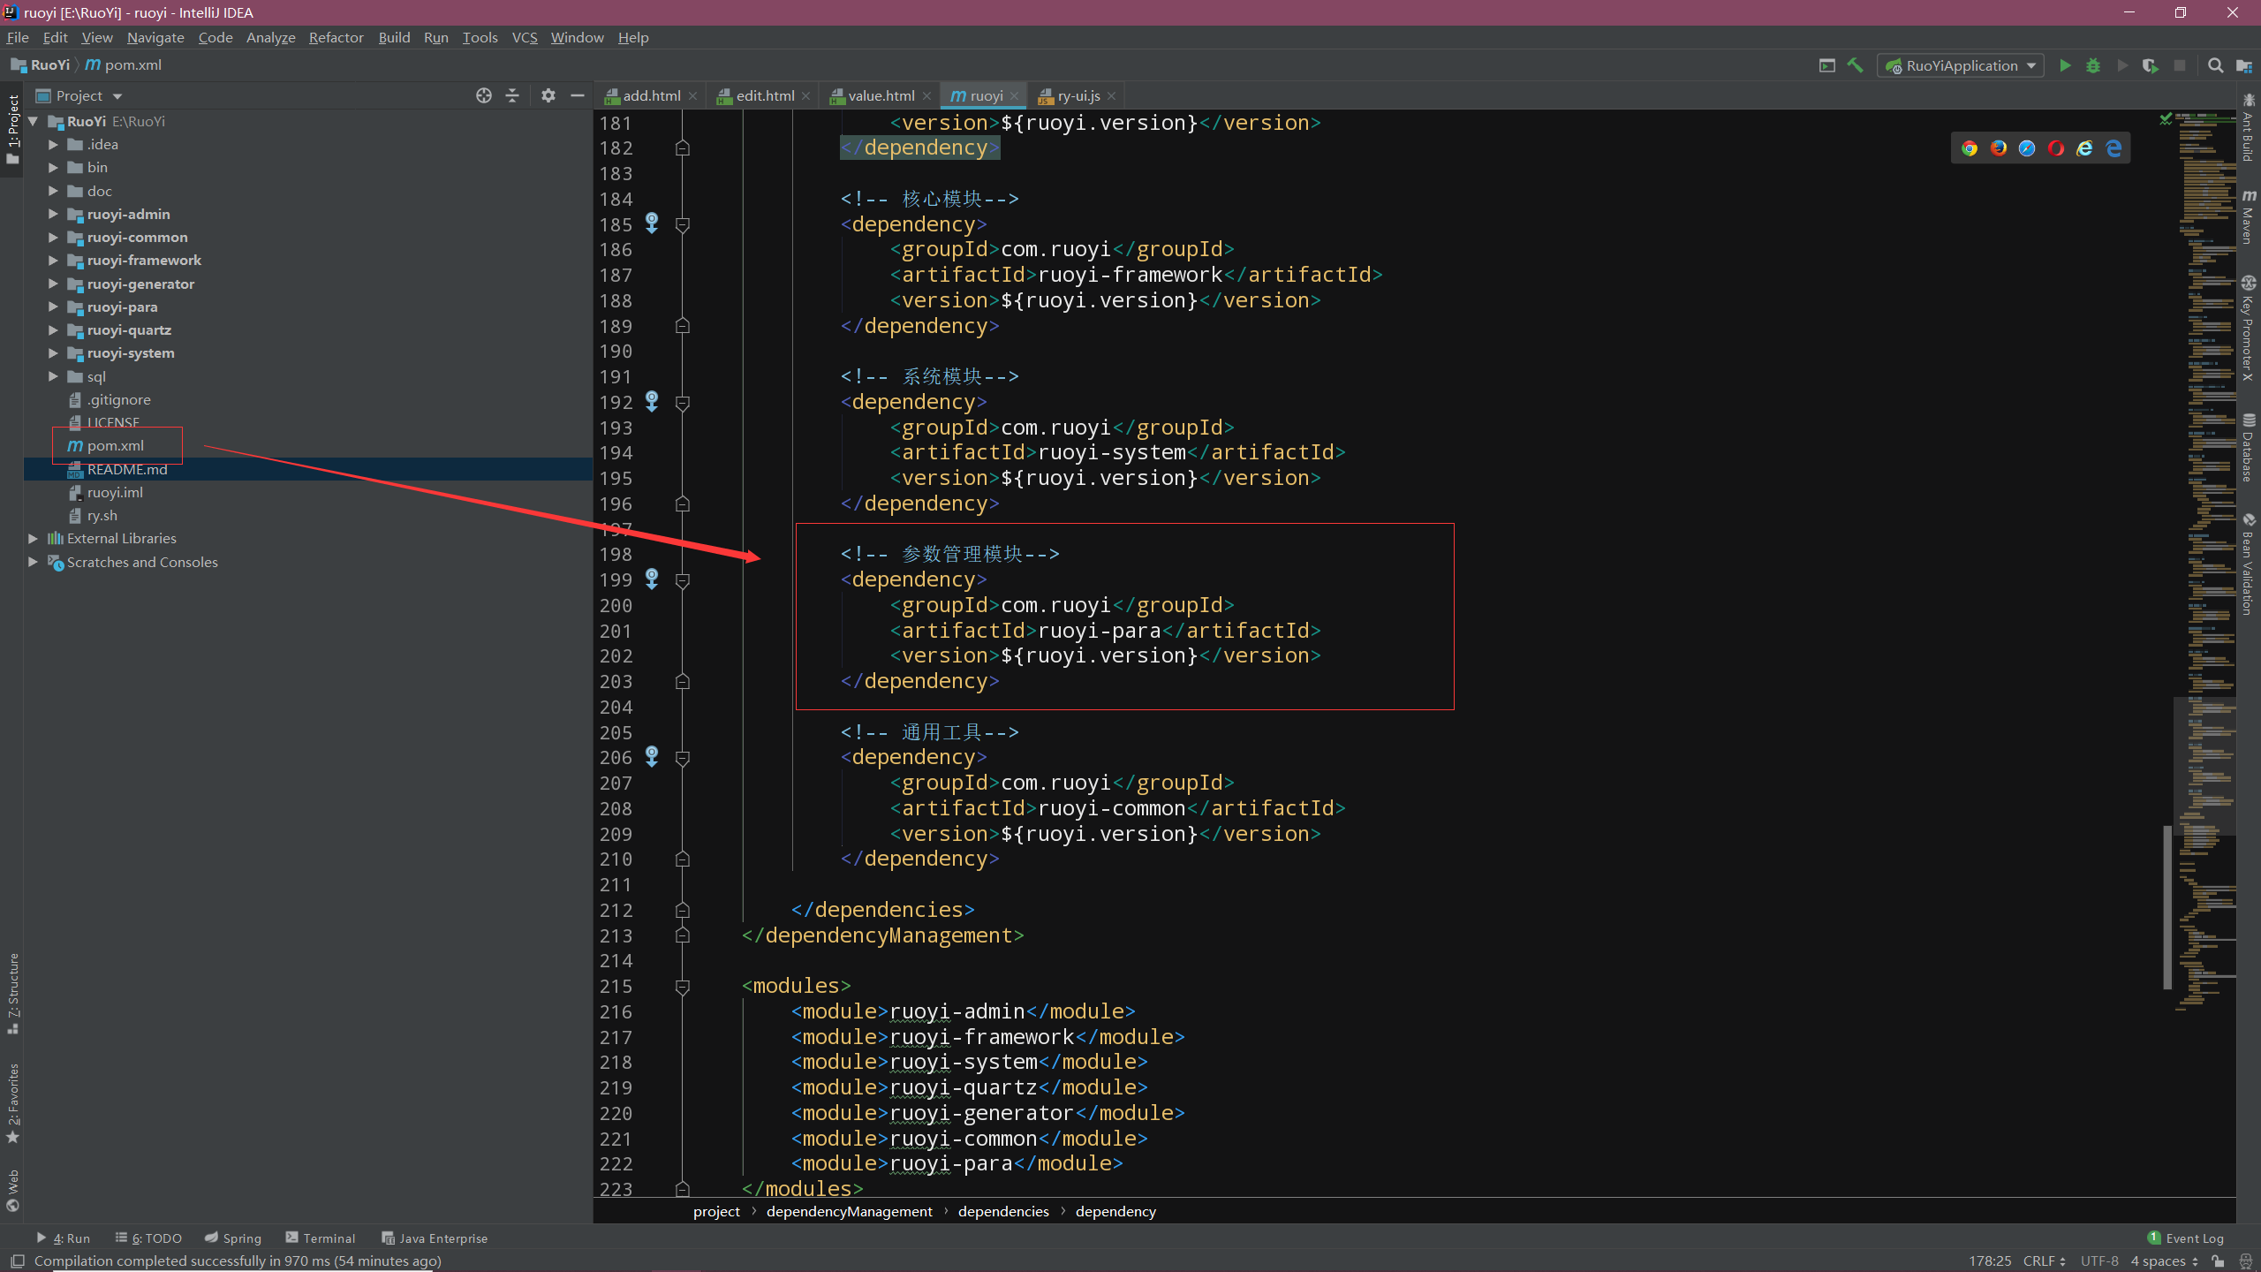Open the Refactor menu
This screenshot has height=1272, width=2261.
tap(336, 37)
